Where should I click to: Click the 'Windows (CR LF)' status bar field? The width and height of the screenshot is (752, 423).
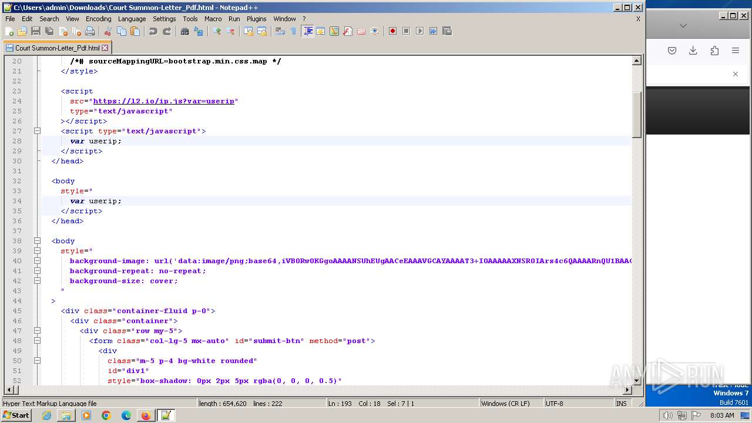[512, 404]
